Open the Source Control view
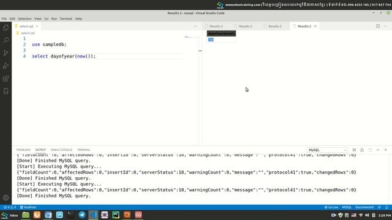This screenshot has width=392, height=220. (6, 53)
